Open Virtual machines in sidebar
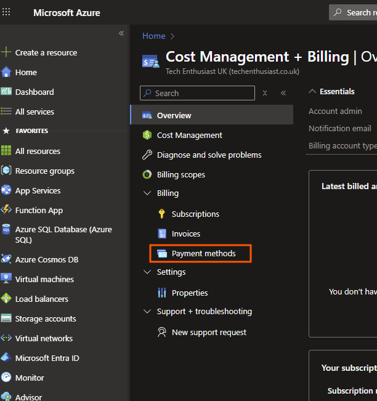 (x=44, y=279)
